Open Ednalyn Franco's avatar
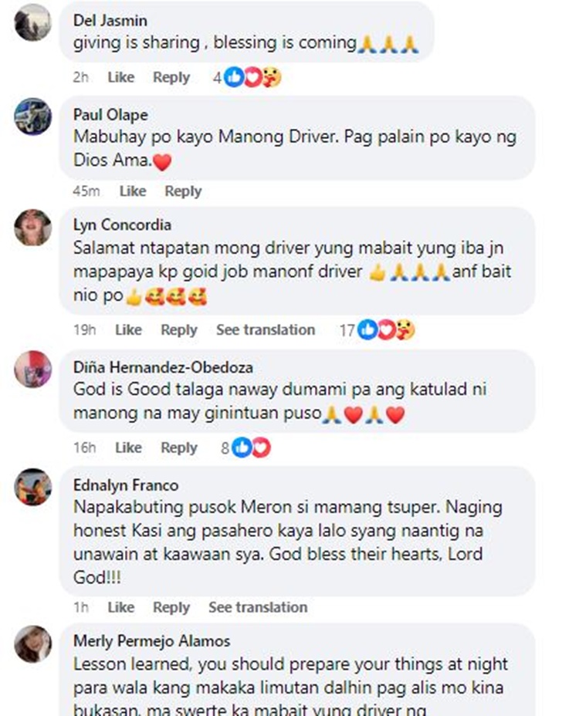 click(x=33, y=487)
